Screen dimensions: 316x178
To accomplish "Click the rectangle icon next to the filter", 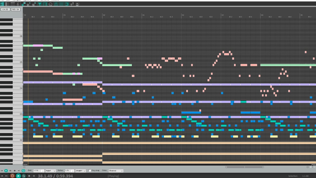I will pos(45,4).
